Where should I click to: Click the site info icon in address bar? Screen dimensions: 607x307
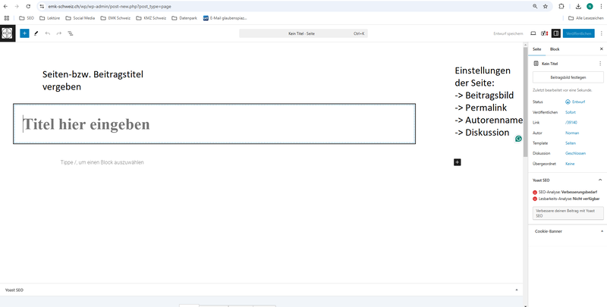[x=42, y=7]
